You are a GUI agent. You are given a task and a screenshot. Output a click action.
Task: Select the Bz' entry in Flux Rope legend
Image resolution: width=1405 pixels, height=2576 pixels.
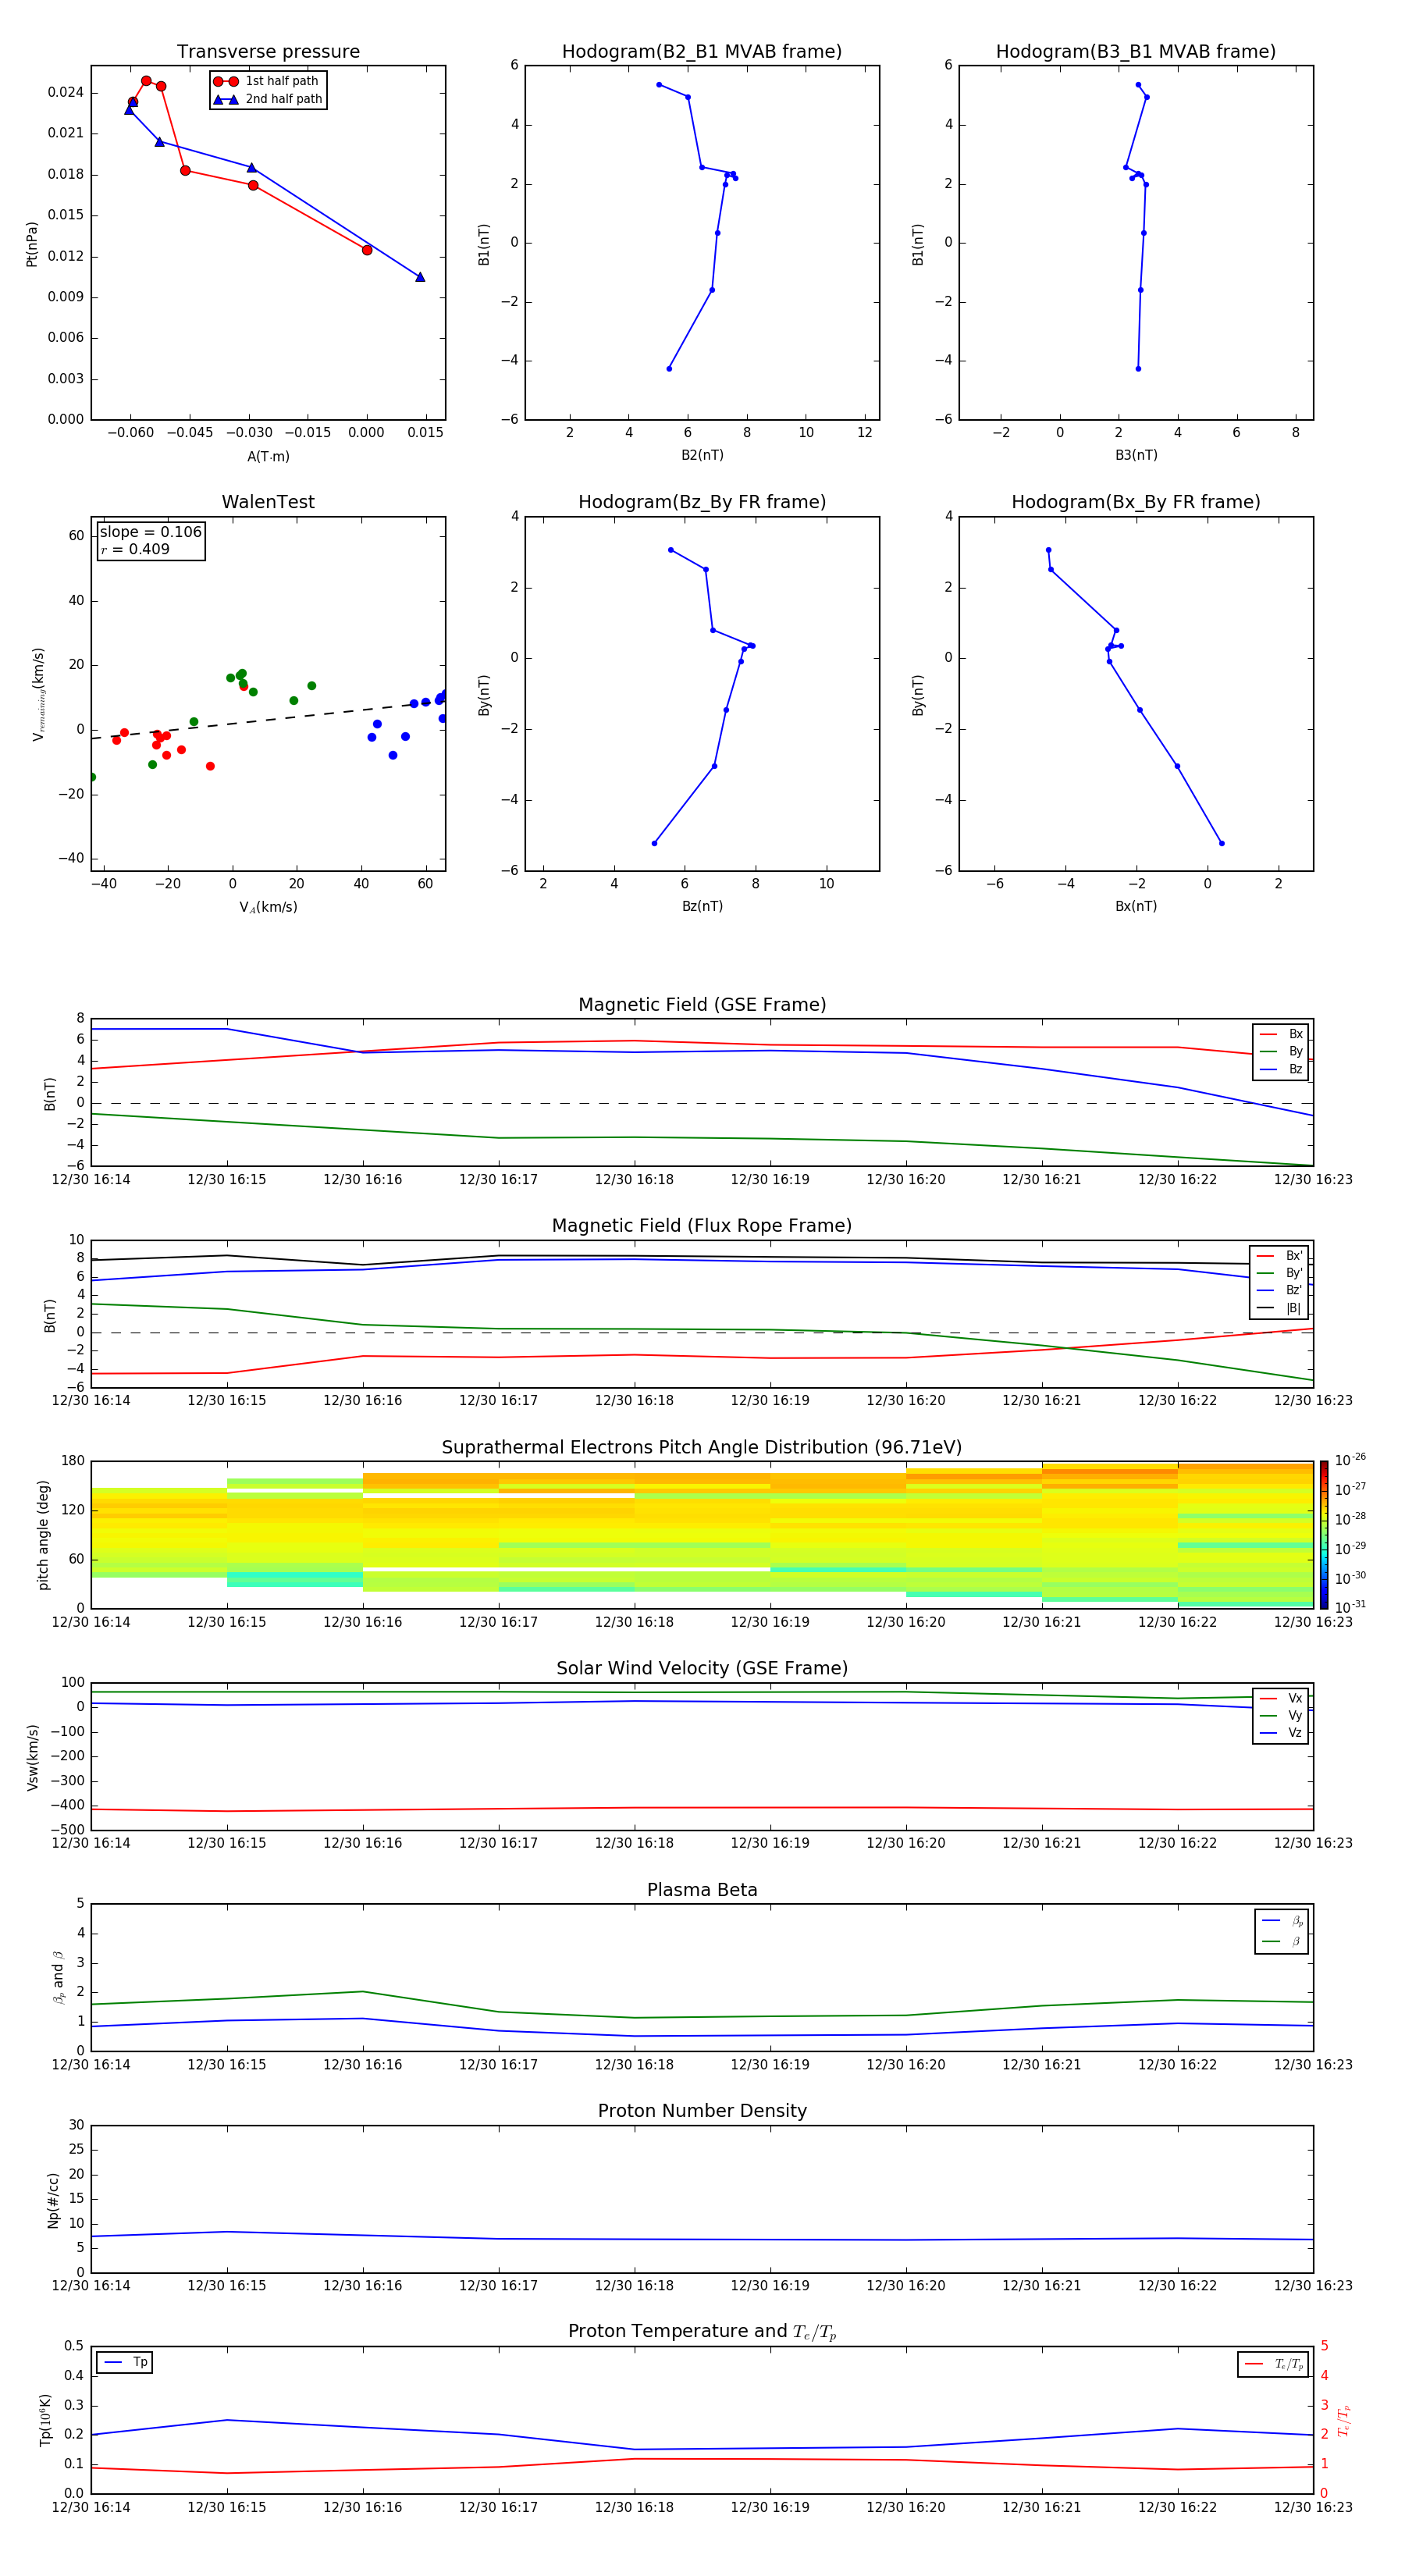click(x=1280, y=1291)
